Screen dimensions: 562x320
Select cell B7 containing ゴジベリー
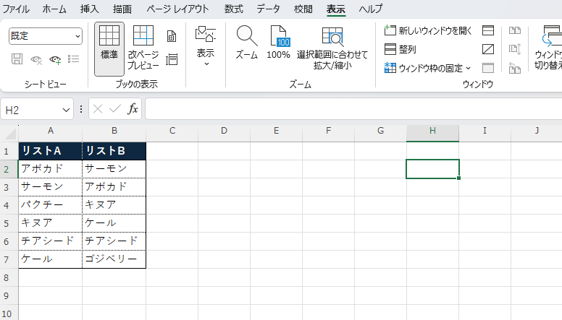[x=114, y=259]
